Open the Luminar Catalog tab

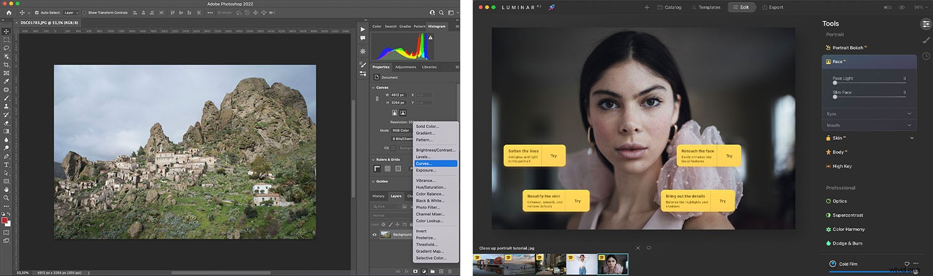669,7
